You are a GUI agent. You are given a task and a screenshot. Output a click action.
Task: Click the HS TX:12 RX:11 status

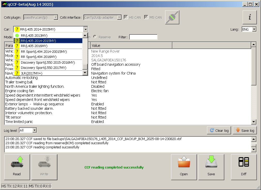(x=15, y=186)
